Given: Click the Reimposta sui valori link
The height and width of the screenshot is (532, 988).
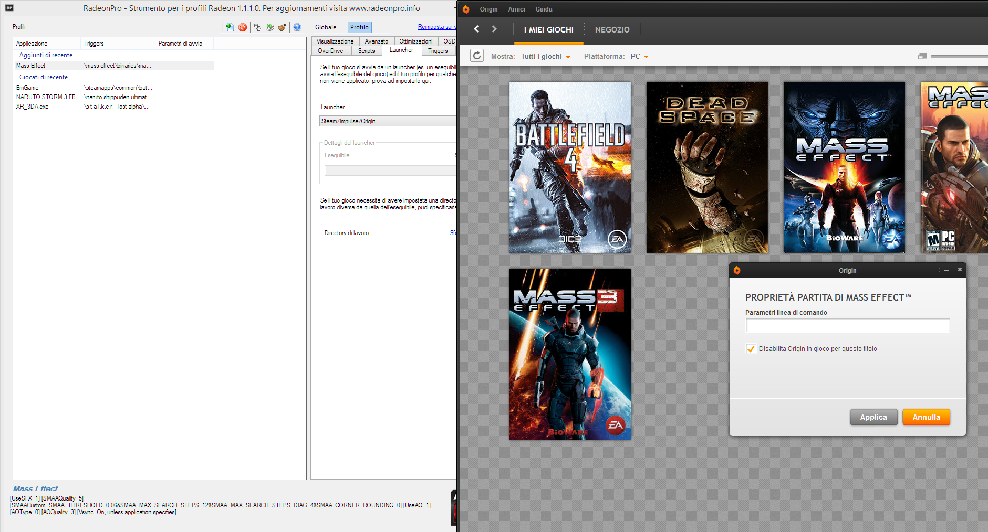Looking at the screenshot, I should pyautogui.click(x=436, y=27).
